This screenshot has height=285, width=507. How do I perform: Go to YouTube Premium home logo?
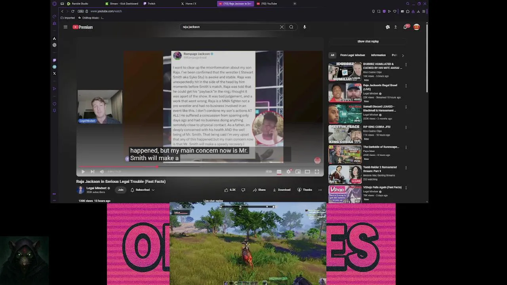(x=82, y=27)
